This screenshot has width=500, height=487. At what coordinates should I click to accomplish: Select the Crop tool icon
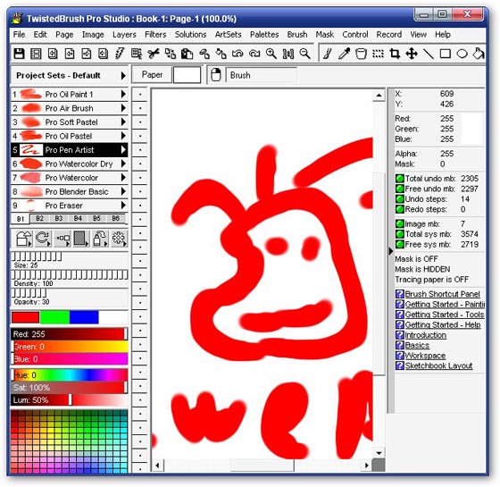tap(395, 54)
